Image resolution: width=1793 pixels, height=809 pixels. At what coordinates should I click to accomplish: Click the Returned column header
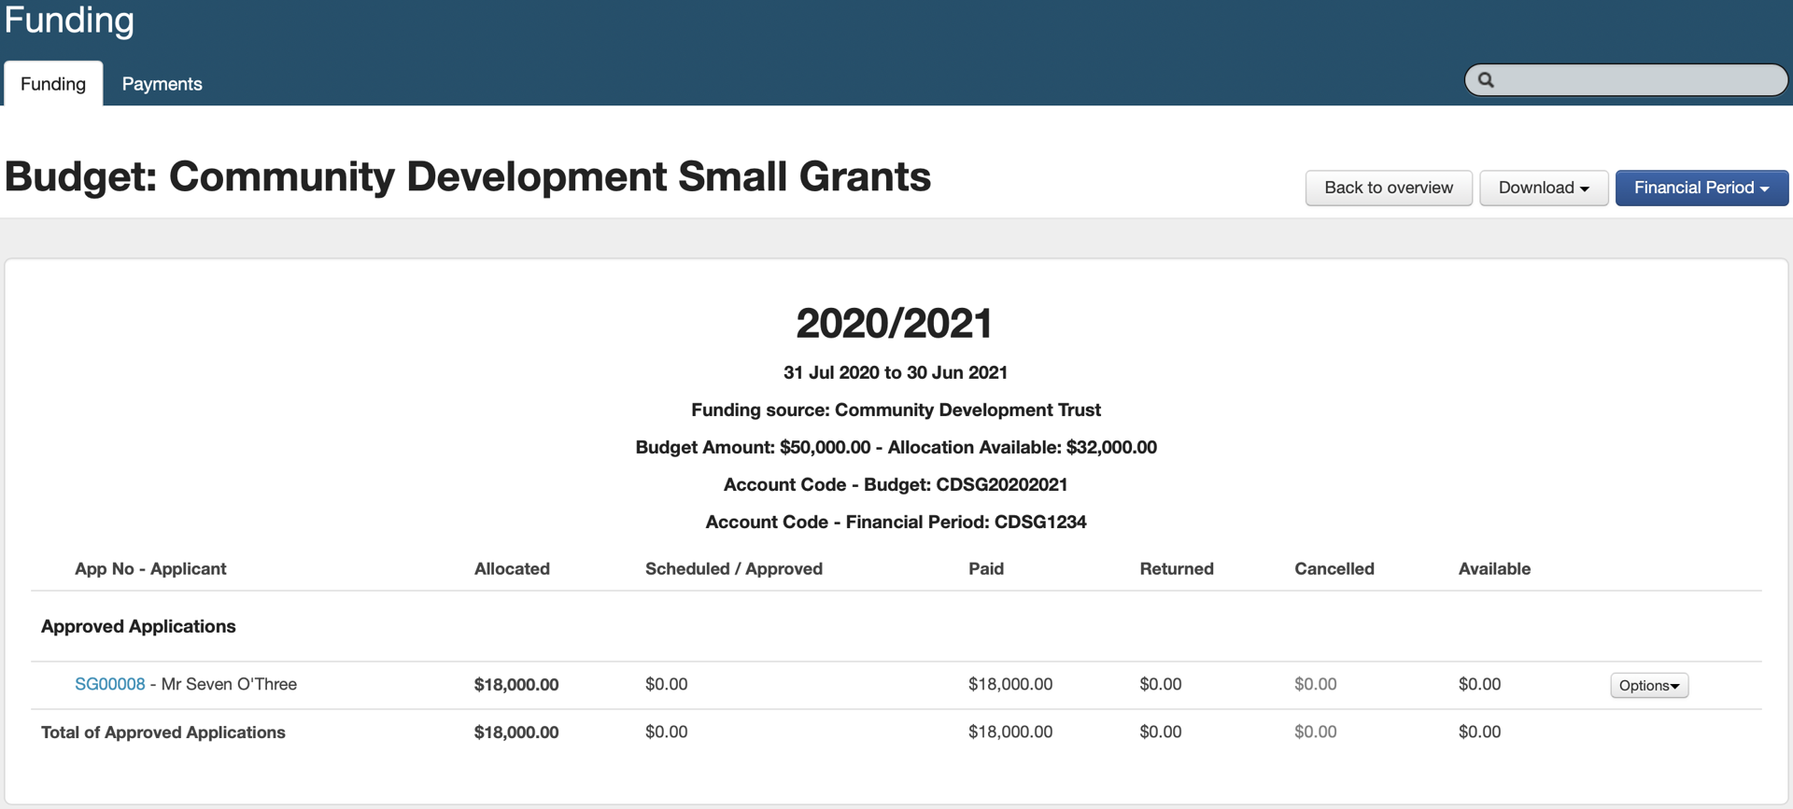pos(1176,568)
